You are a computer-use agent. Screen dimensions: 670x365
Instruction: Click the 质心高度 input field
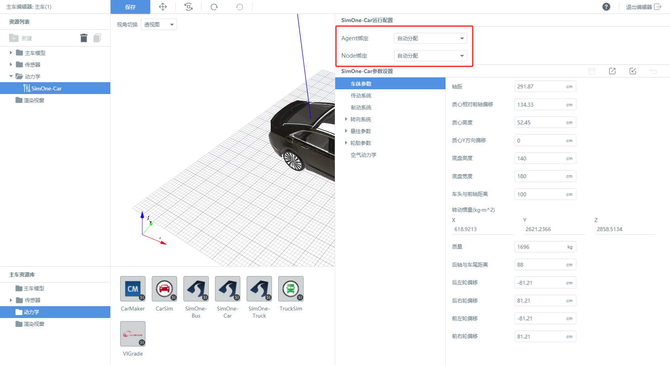pos(545,122)
